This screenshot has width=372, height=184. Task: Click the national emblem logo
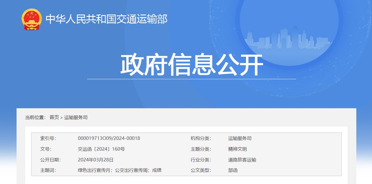click(31, 19)
